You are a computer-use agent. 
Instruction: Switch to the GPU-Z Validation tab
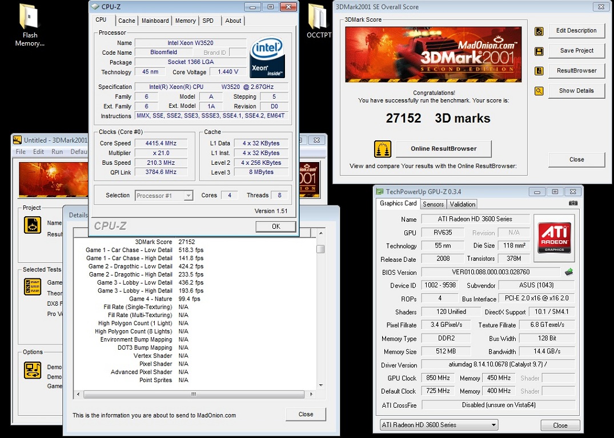point(463,204)
